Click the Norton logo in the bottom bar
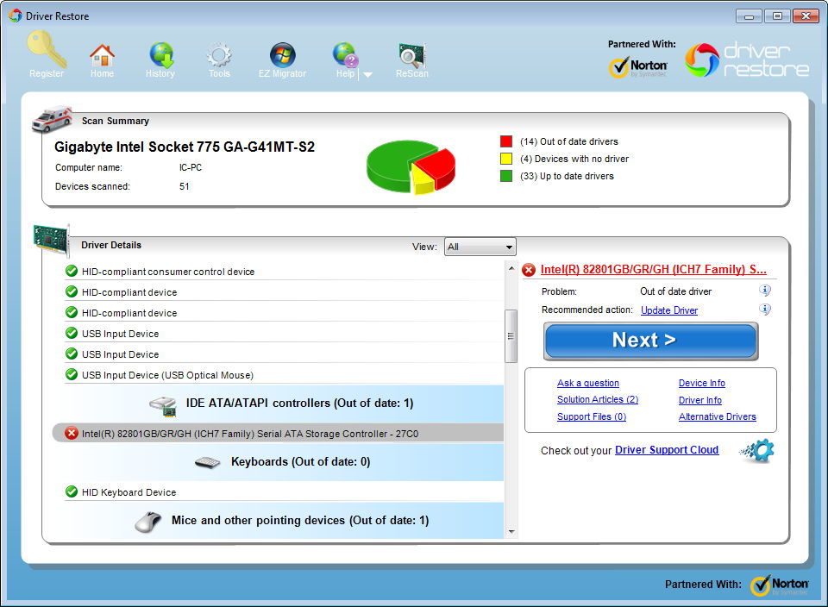The width and height of the screenshot is (828, 607). (x=779, y=585)
